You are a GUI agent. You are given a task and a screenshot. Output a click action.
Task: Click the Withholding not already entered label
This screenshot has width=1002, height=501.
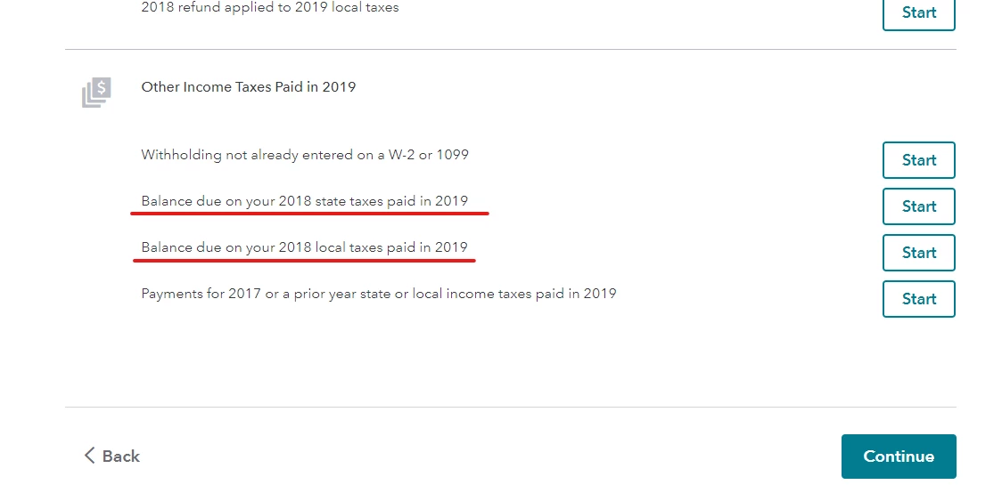click(x=305, y=155)
